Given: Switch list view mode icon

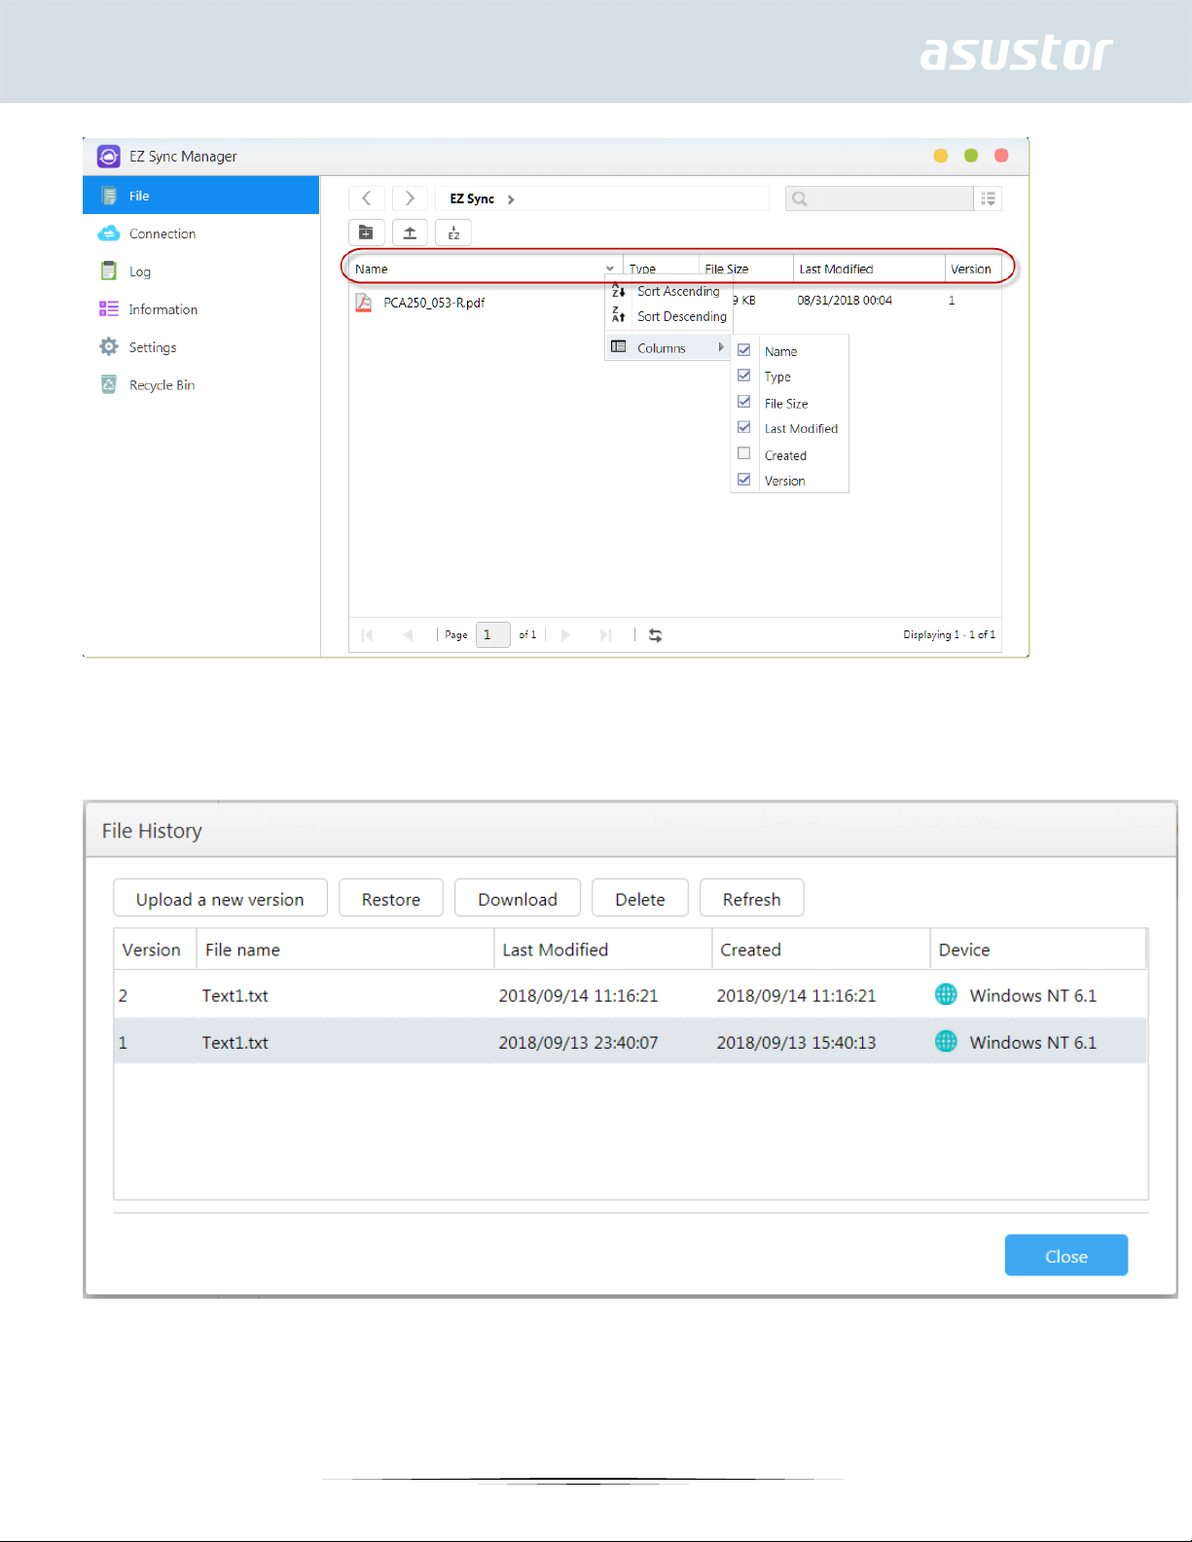Looking at the screenshot, I should coord(989,198).
